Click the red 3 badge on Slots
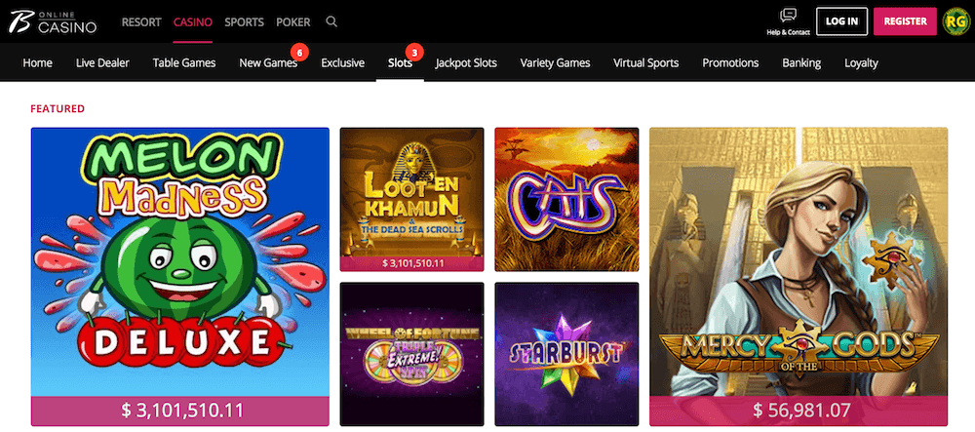The height and width of the screenshot is (432, 975). tap(414, 54)
